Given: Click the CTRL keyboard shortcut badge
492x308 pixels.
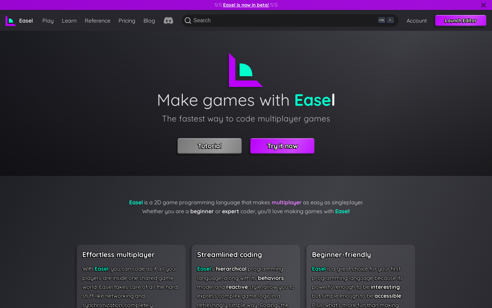Looking at the screenshot, I should click(x=382, y=20).
